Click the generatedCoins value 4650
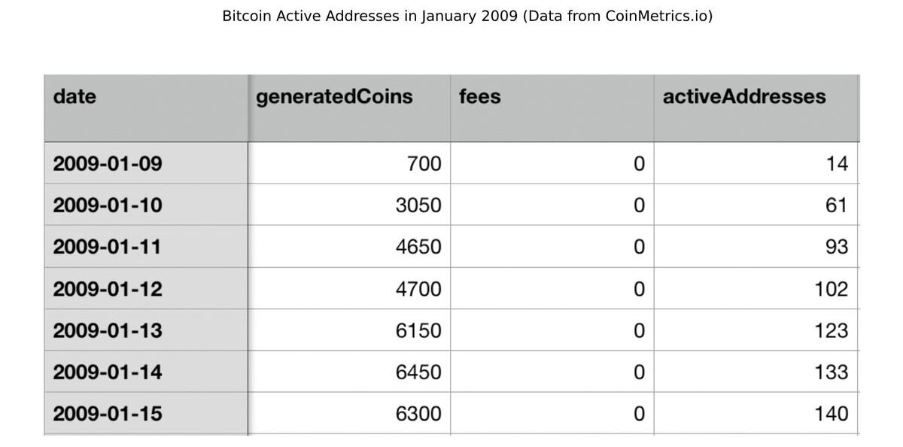This screenshot has width=903, height=447. [418, 247]
